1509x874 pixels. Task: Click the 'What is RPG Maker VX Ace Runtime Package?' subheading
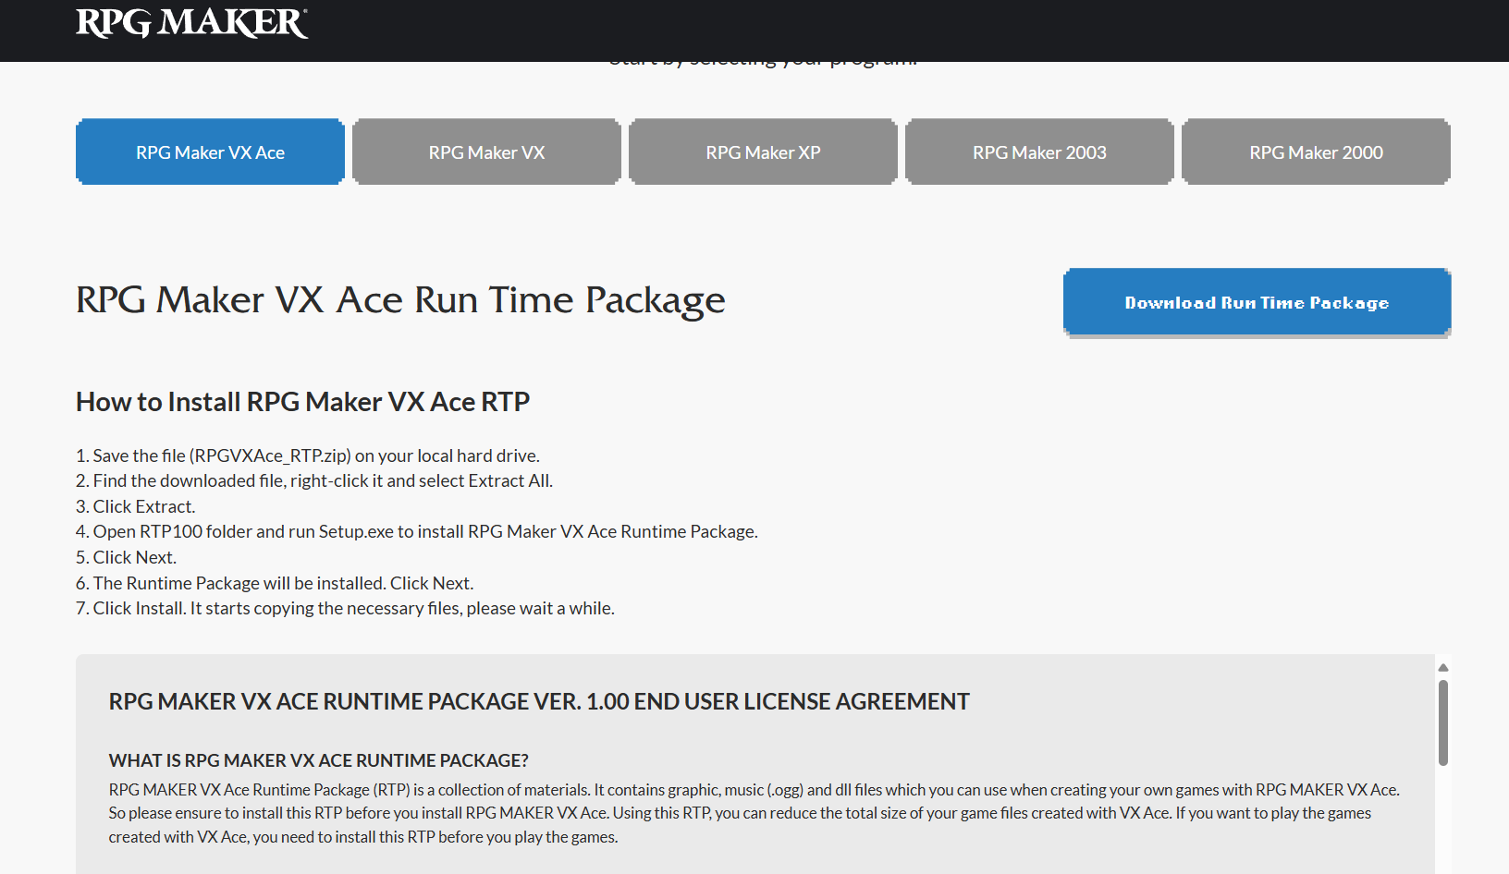coord(318,760)
